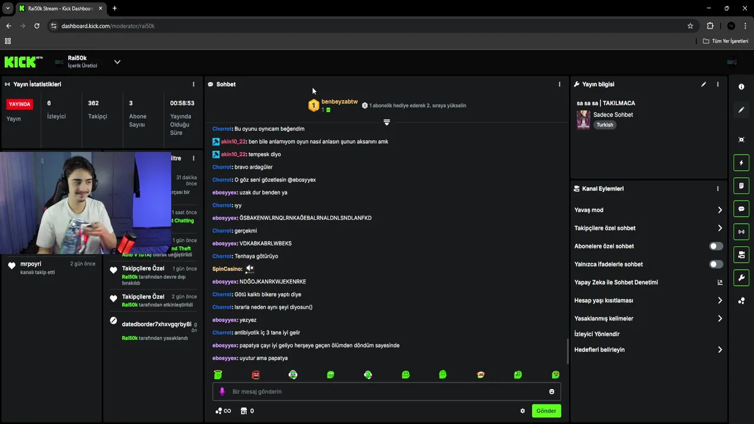Click datedborder7xhxvgqrby8i ban entry
This screenshot has width=754, height=424.
[153, 331]
